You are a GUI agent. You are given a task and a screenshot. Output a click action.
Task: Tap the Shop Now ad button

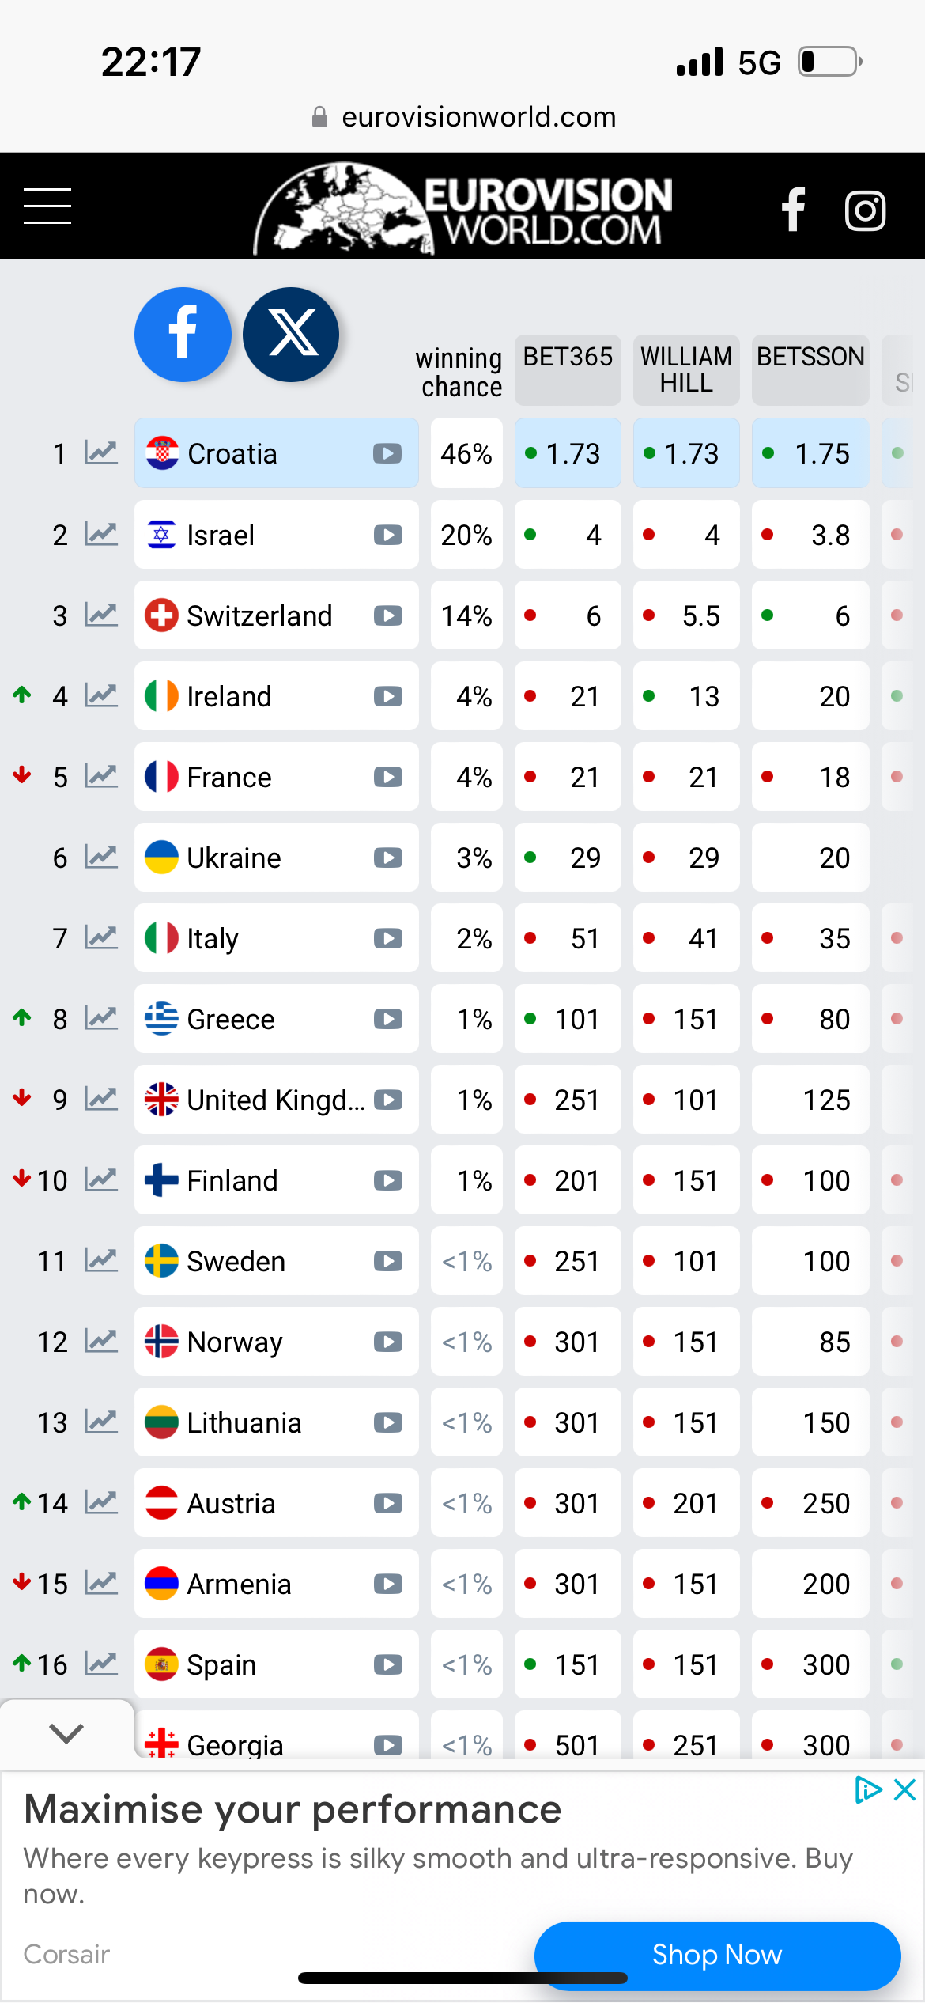(717, 1955)
